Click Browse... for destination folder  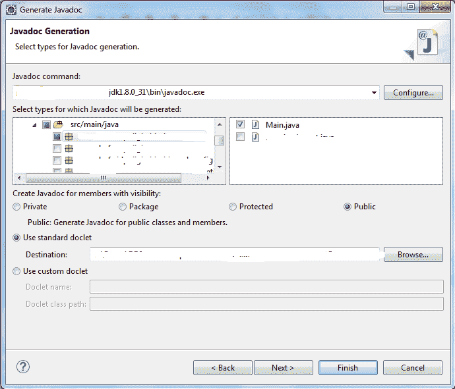413,255
